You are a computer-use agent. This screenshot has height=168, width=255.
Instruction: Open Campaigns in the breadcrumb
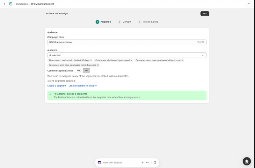(22, 4)
